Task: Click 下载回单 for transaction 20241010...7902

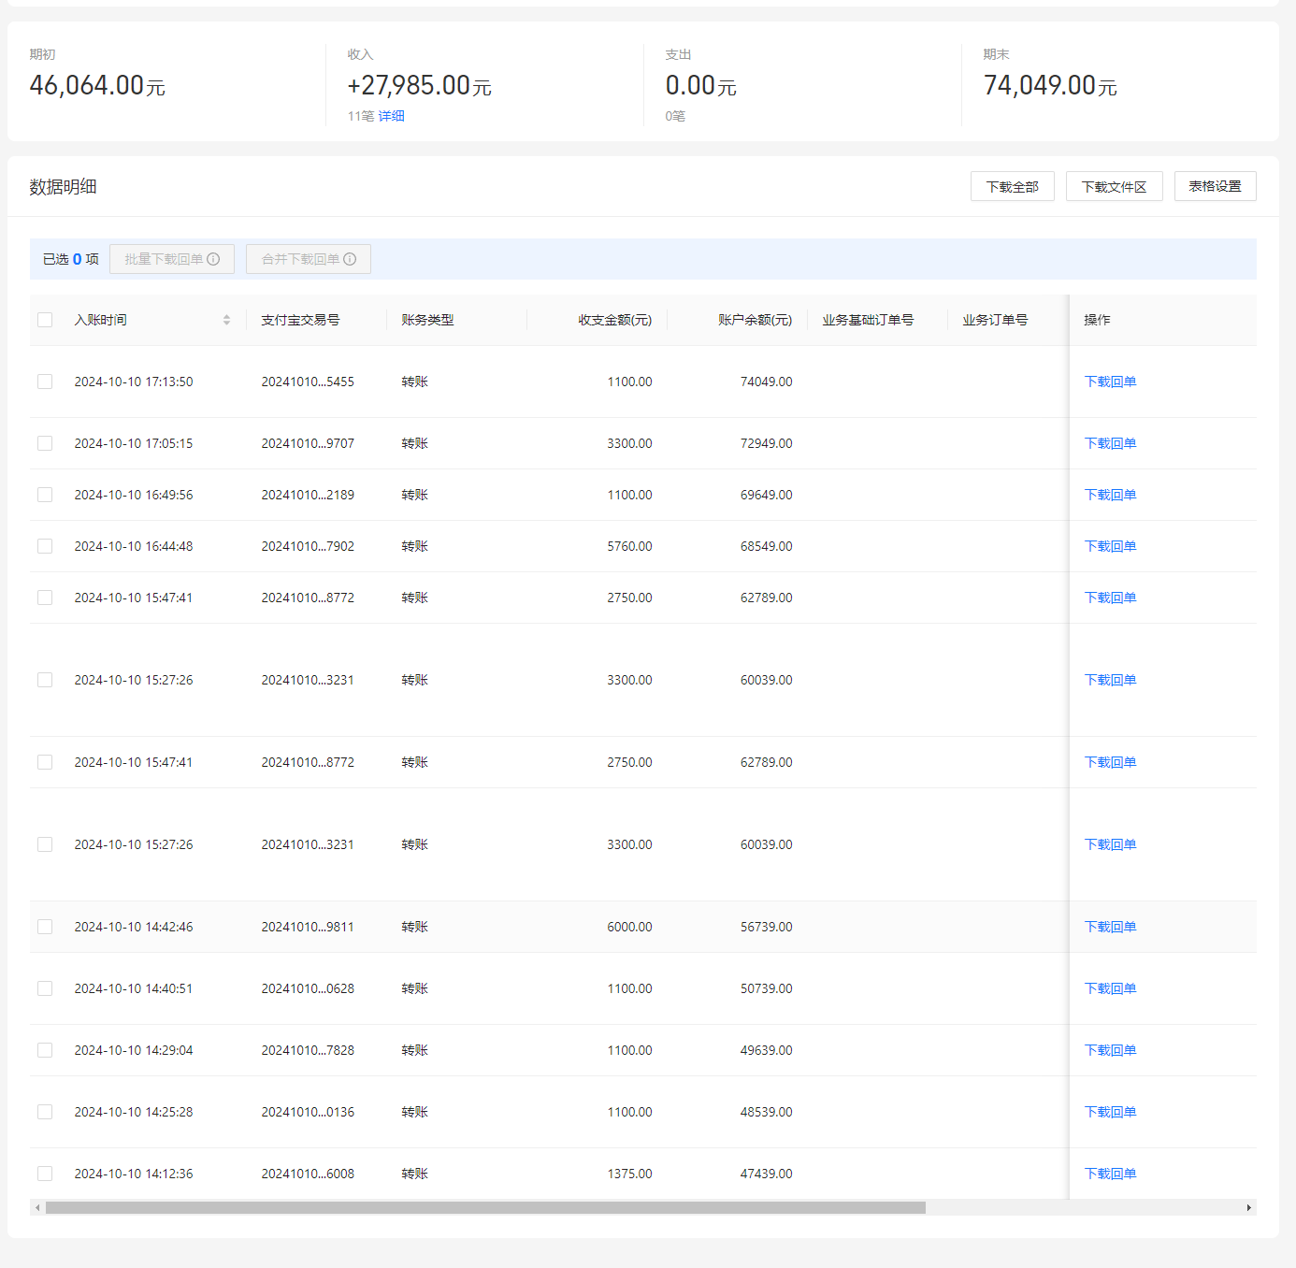Action: pyautogui.click(x=1110, y=546)
